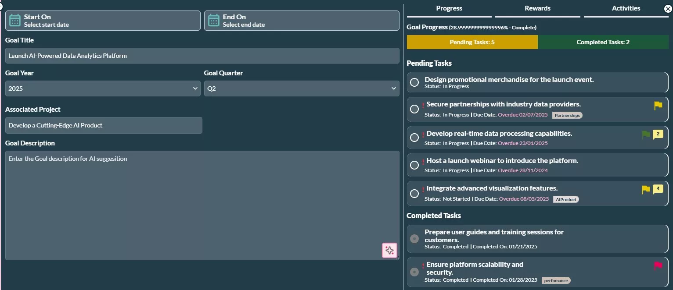Screen dimensions: 673x290
Task: Click the Associated Project field
Action: pyautogui.click(x=104, y=125)
